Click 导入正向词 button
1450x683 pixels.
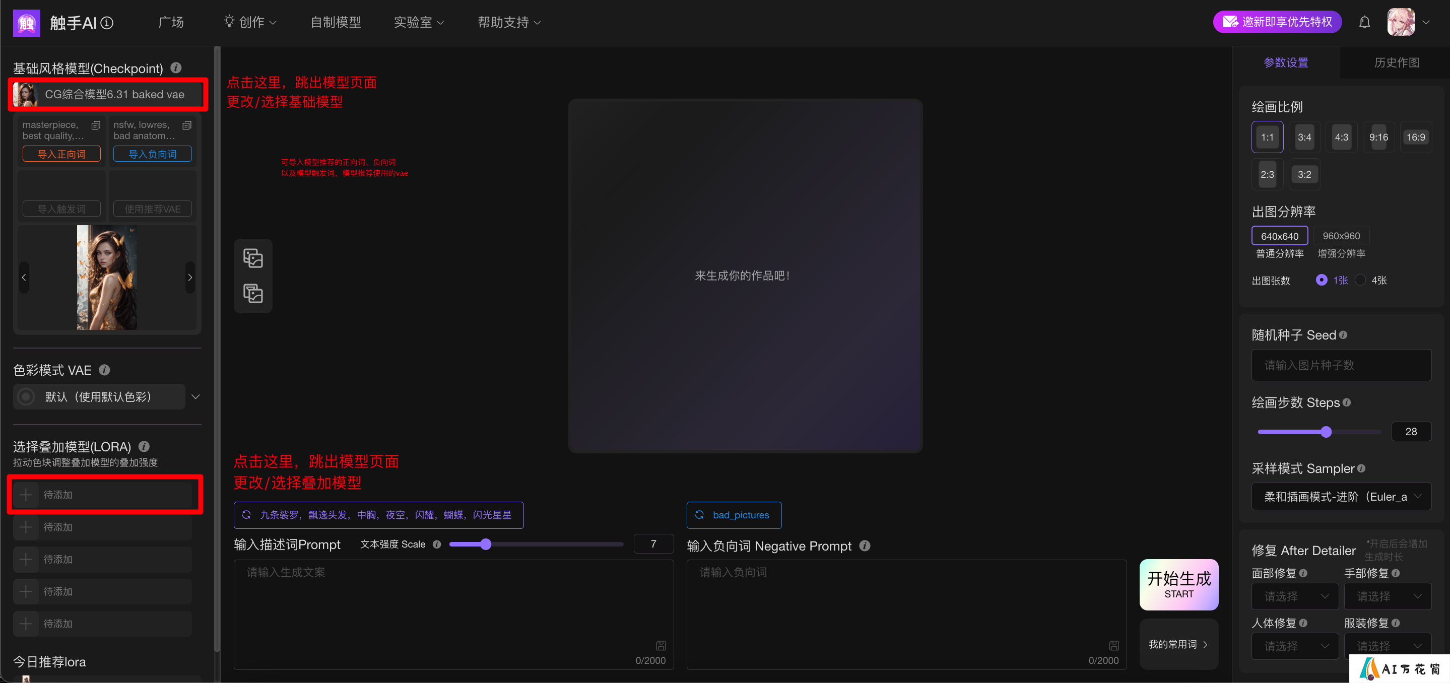click(61, 154)
